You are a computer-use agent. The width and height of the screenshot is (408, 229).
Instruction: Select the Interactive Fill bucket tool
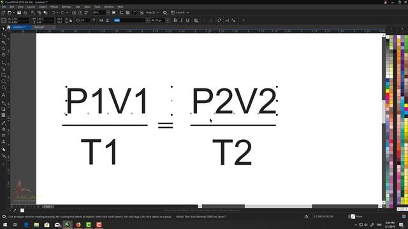[x=3, y=129]
